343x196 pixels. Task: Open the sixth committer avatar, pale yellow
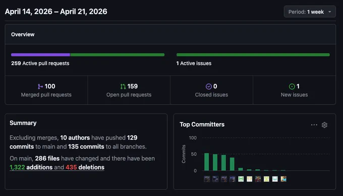tap(249, 179)
